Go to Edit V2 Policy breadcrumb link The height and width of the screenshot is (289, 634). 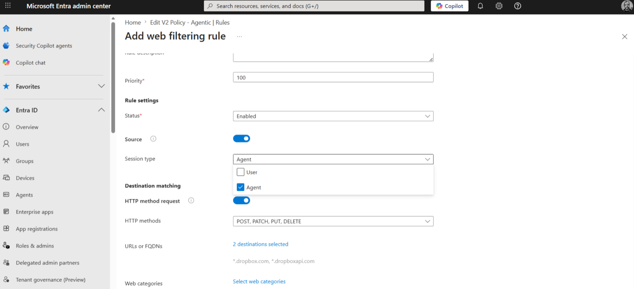coord(190,23)
